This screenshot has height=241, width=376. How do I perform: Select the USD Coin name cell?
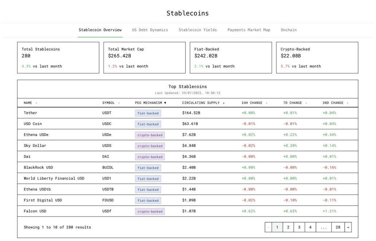pos(33,124)
